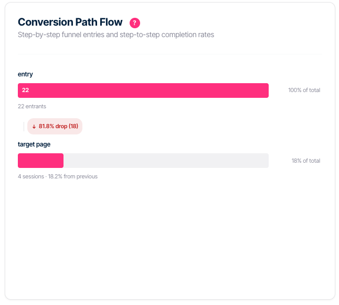This screenshot has width=339, height=305.
Task: Click "4 sessions · 18.2% from previous" caption
Action: click(58, 176)
